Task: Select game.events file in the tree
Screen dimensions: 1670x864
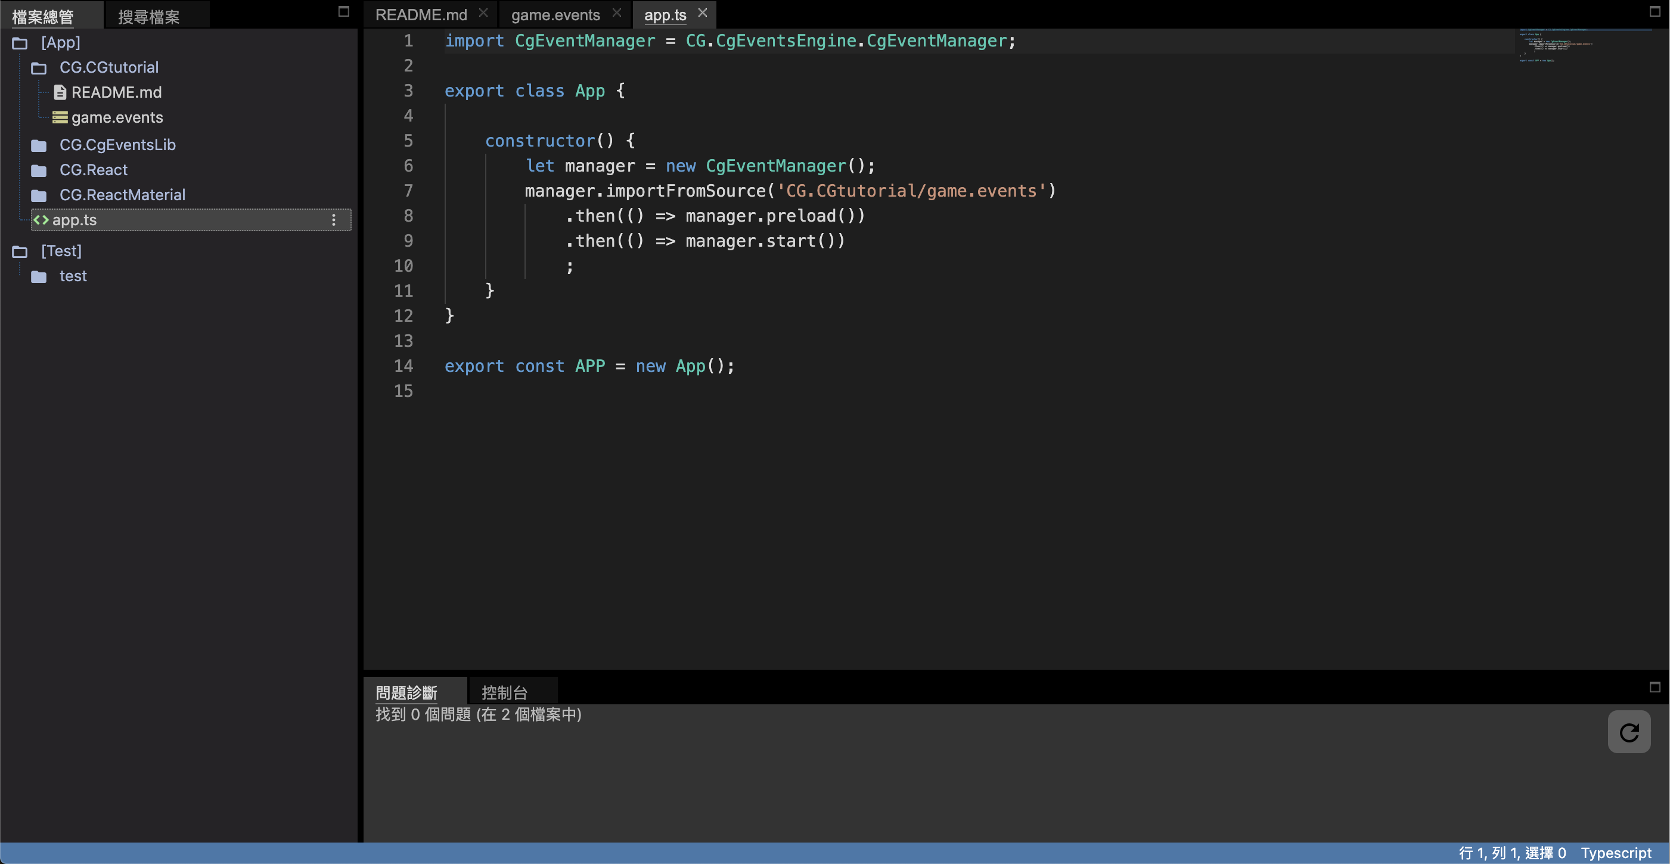Action: tap(117, 118)
